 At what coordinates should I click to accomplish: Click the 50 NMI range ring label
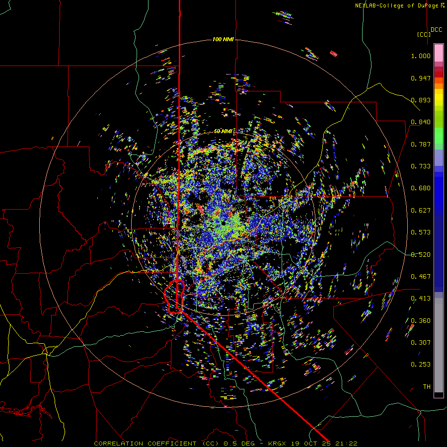tap(223, 131)
